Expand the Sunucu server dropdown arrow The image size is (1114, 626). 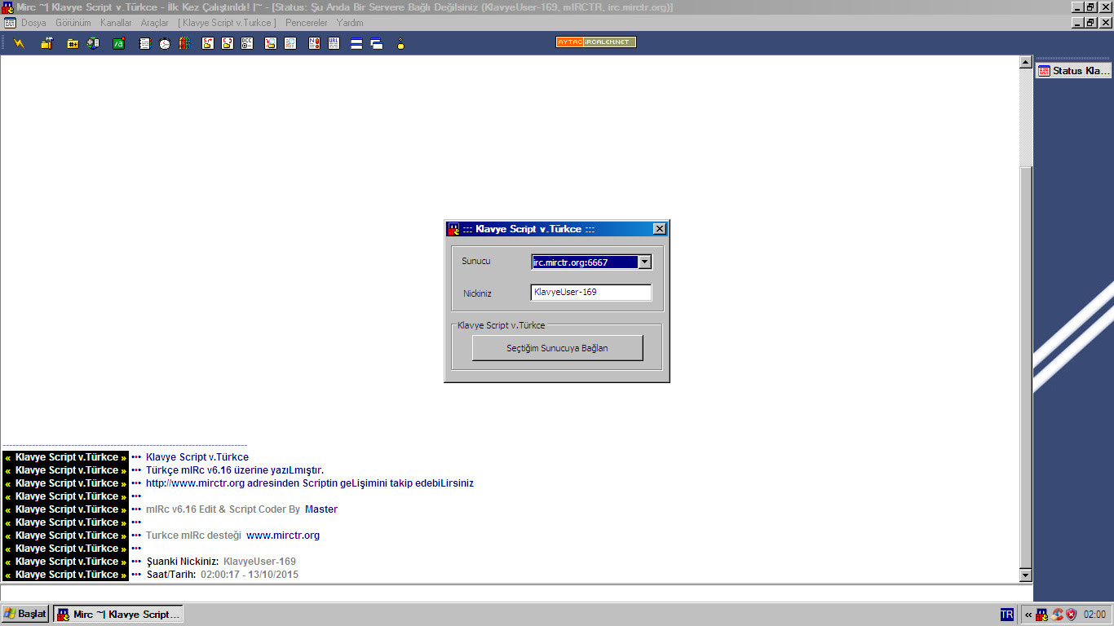point(644,262)
